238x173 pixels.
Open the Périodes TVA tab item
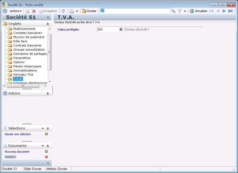[x=23, y=75]
